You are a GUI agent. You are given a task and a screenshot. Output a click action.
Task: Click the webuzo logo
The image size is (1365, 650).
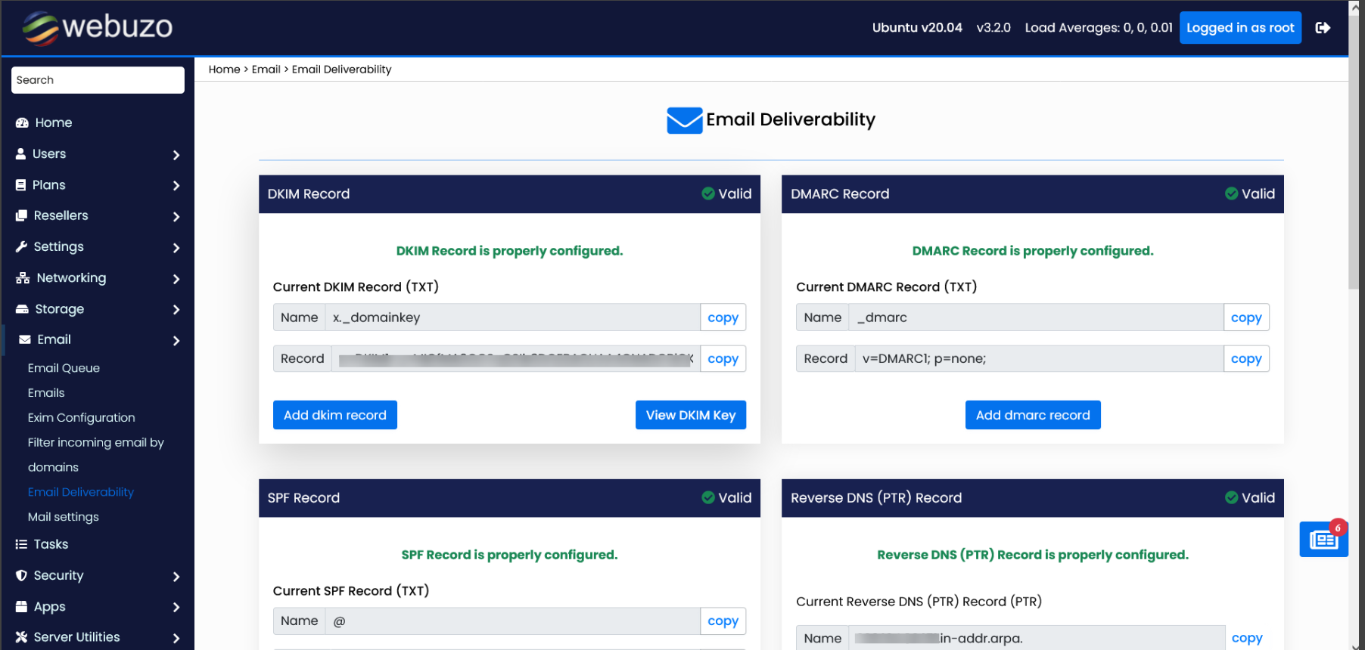click(98, 28)
